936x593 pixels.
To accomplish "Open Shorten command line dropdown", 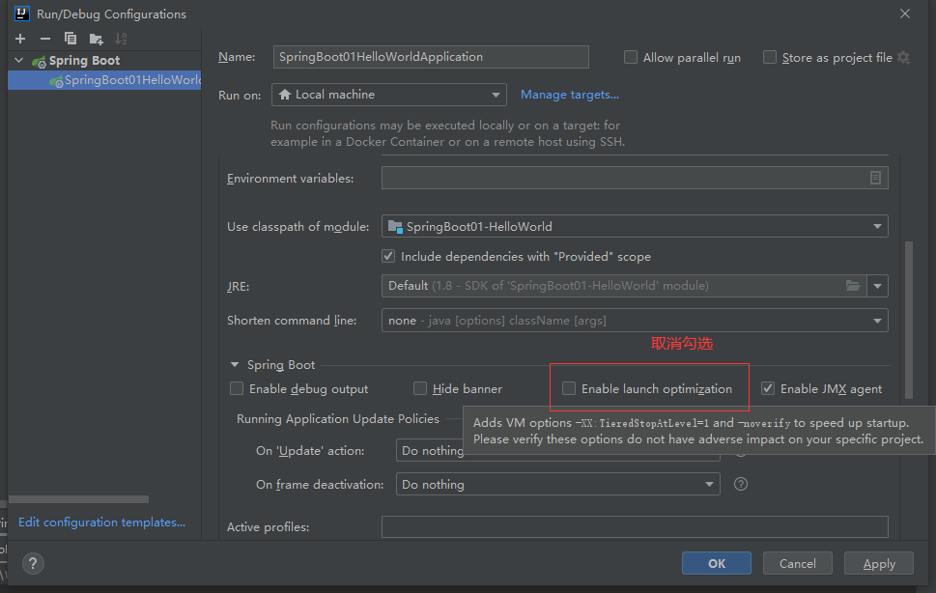I will pos(635,321).
